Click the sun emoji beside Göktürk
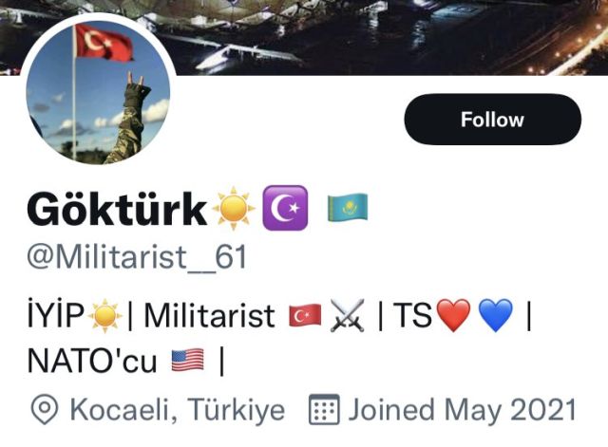 point(234,209)
